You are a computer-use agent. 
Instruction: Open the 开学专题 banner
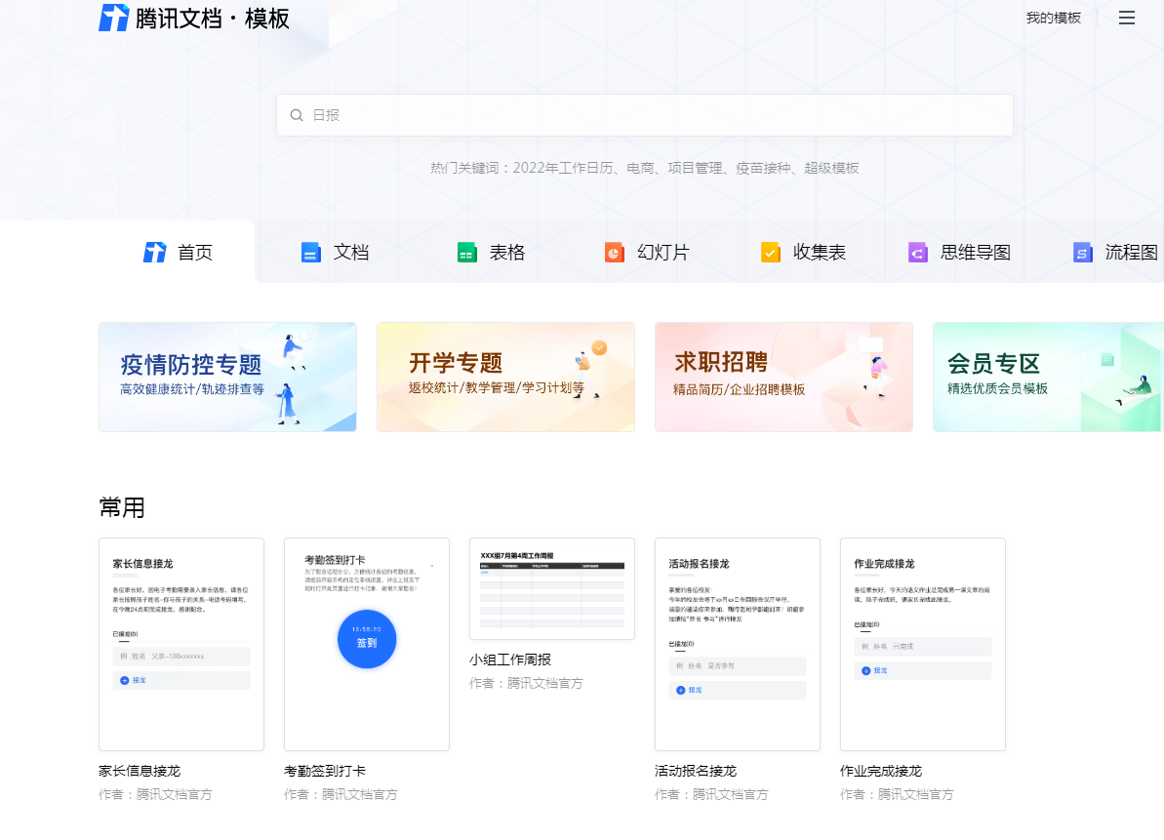click(x=505, y=377)
